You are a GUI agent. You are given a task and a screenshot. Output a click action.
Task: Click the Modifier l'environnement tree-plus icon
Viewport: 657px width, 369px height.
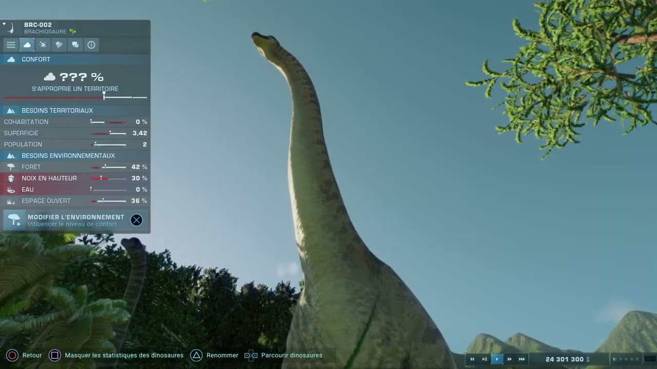pyautogui.click(x=14, y=220)
